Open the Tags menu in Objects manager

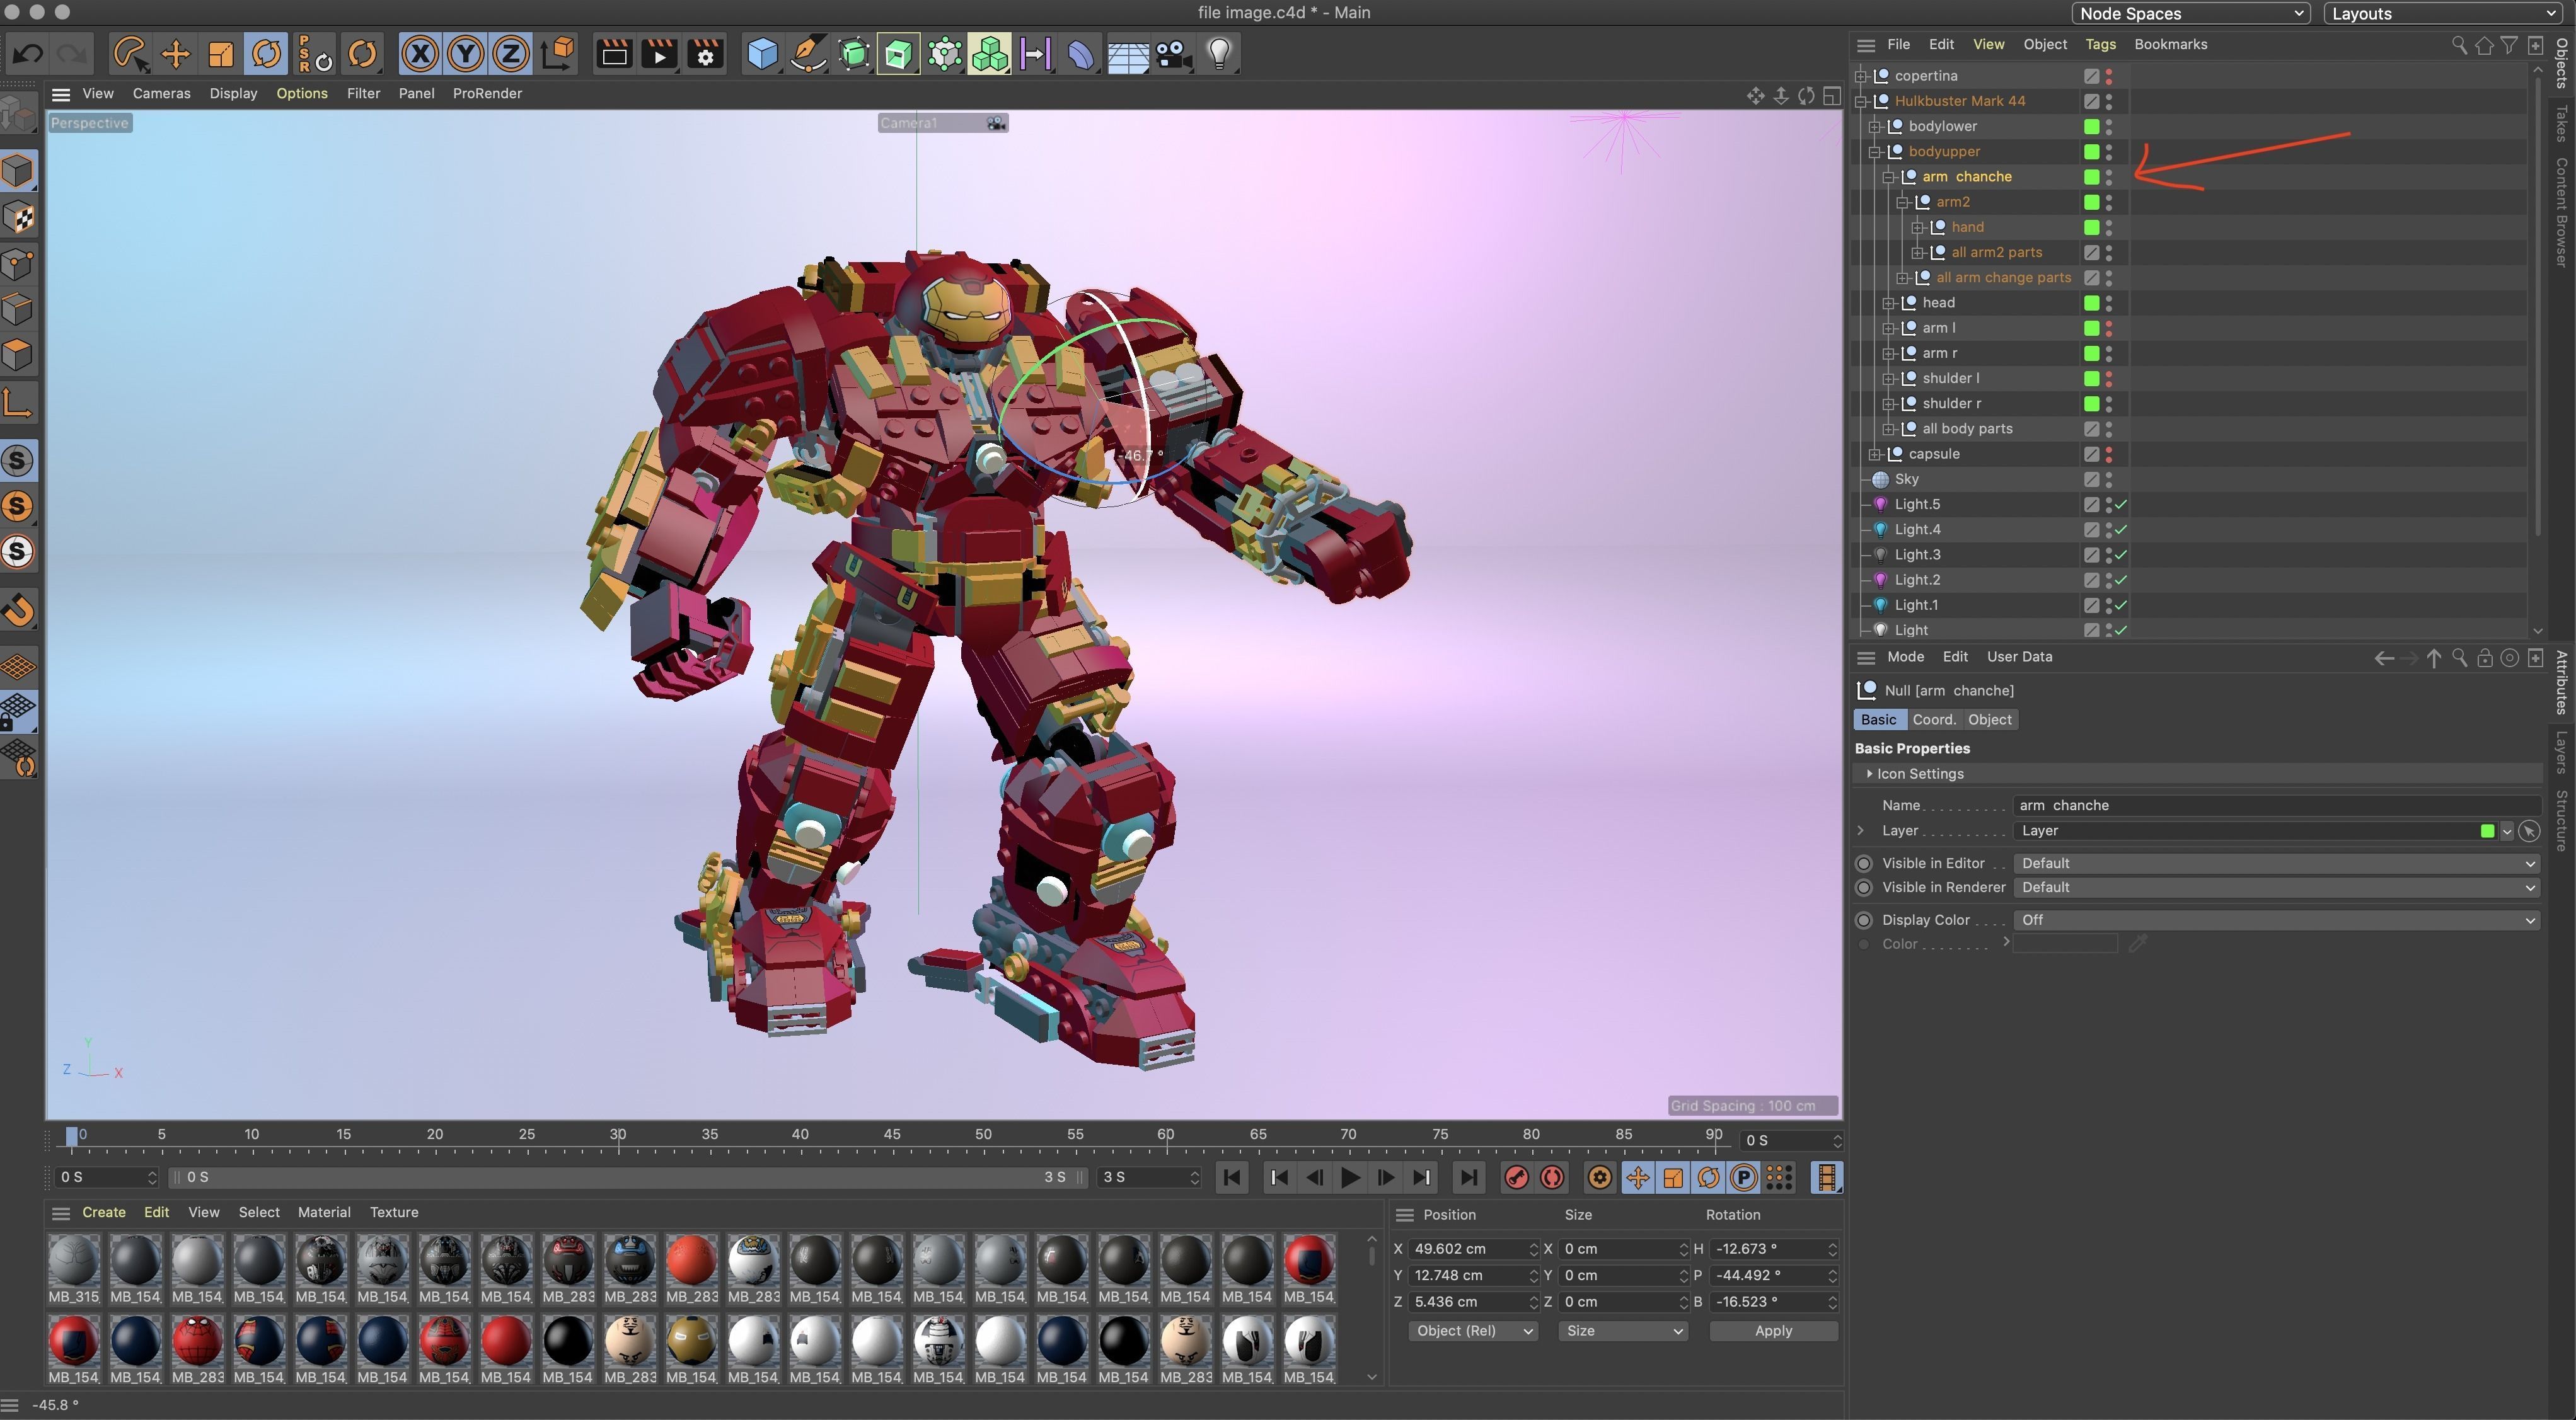click(x=2100, y=44)
